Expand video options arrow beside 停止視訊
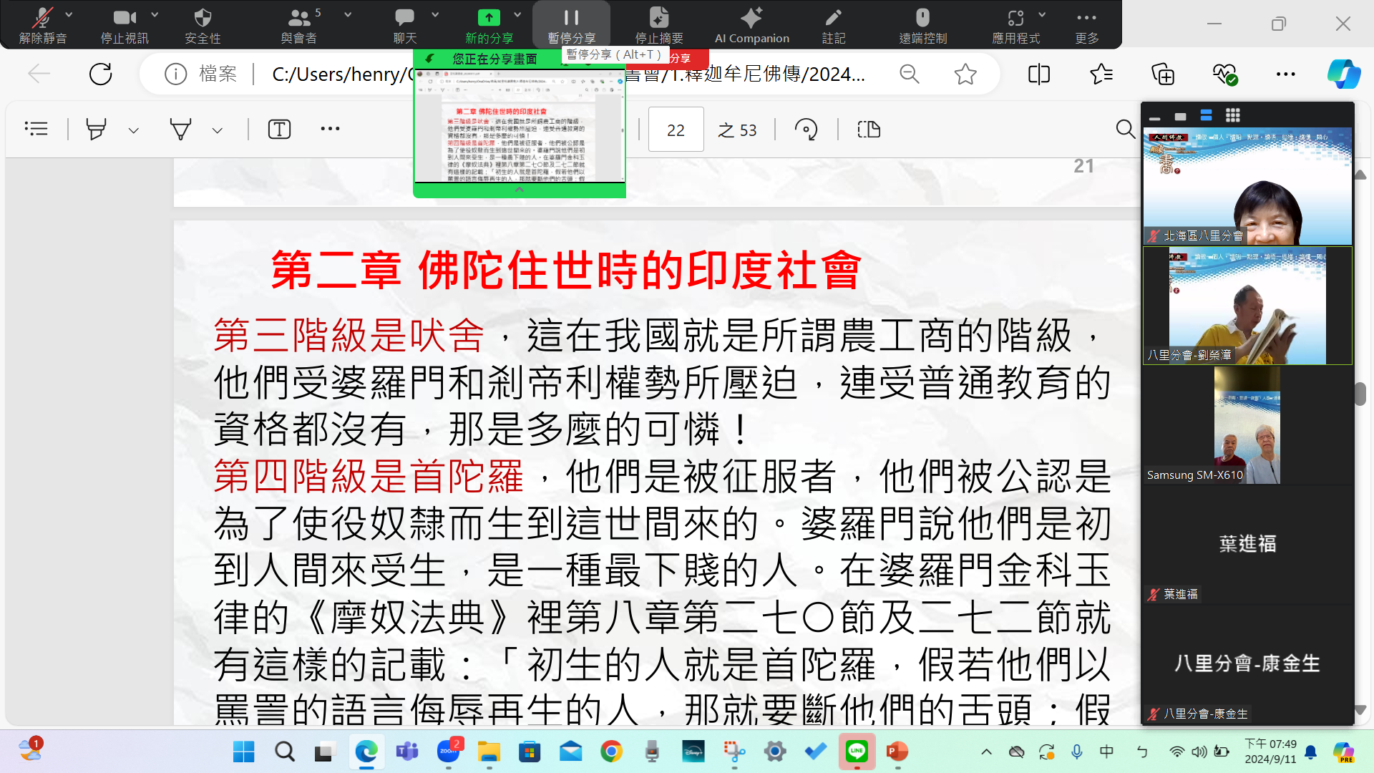This screenshot has width=1374, height=773. pos(155,14)
